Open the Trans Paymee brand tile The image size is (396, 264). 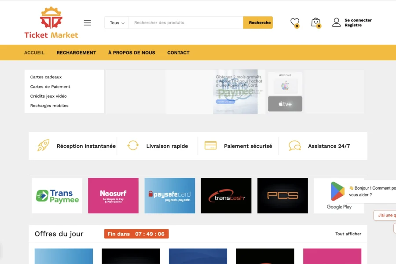pyautogui.click(x=57, y=195)
